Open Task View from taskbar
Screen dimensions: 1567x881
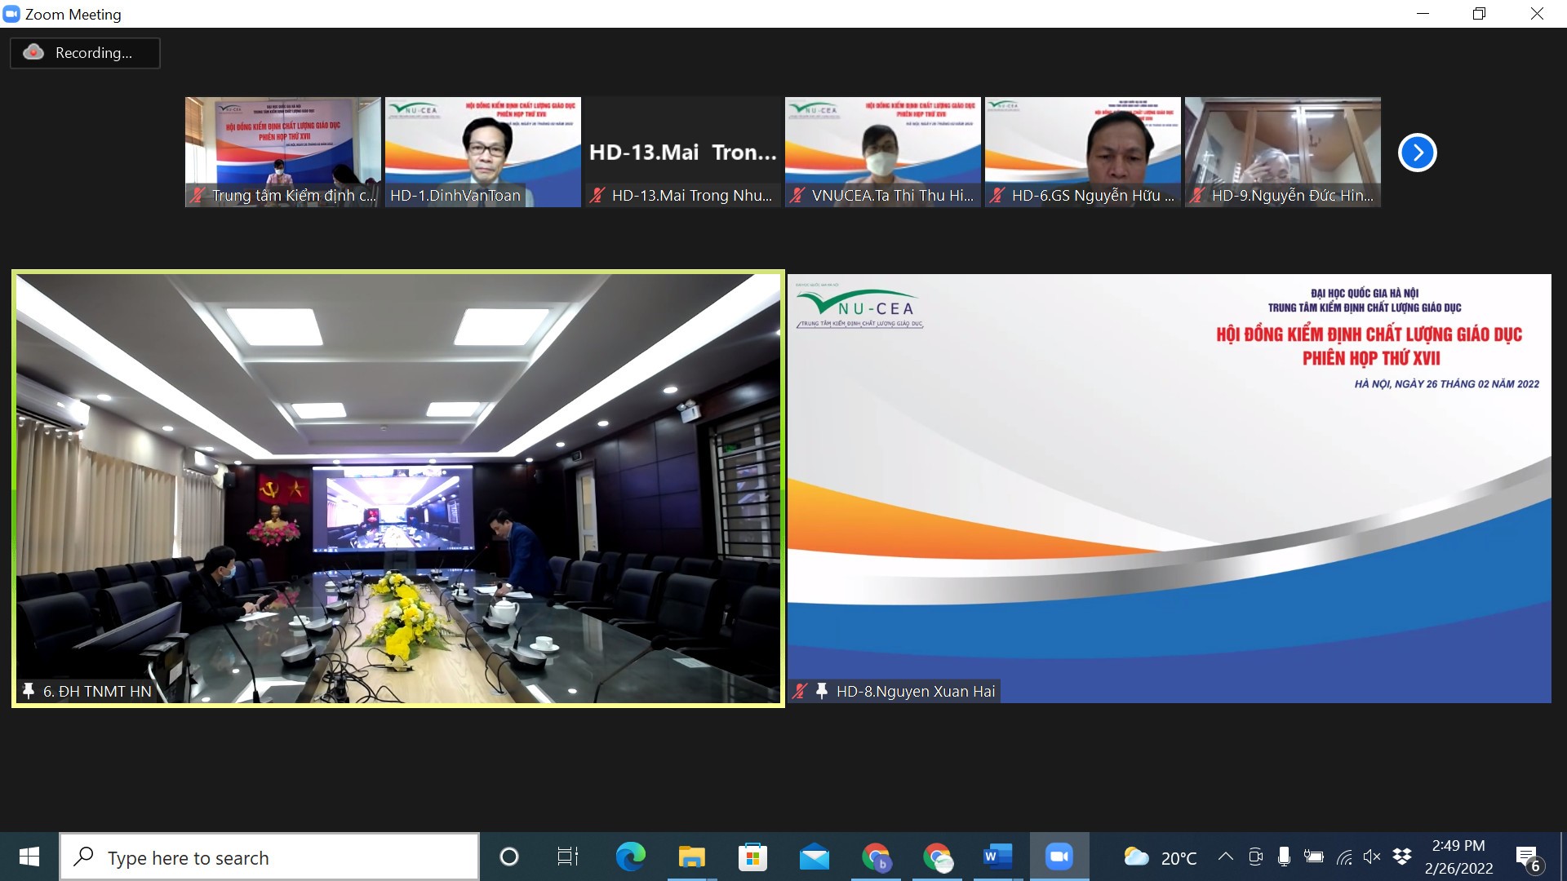(x=567, y=857)
